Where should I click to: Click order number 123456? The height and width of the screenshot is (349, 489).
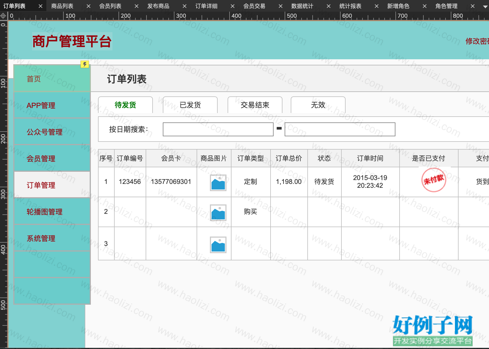130,182
